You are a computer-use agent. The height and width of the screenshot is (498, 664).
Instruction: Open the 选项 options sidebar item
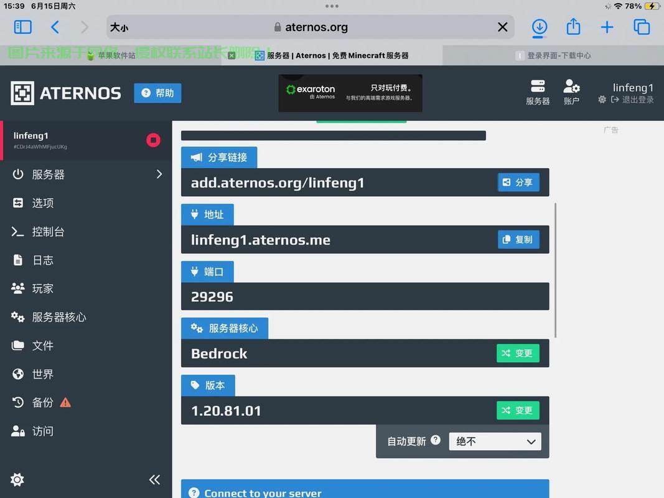coord(86,203)
